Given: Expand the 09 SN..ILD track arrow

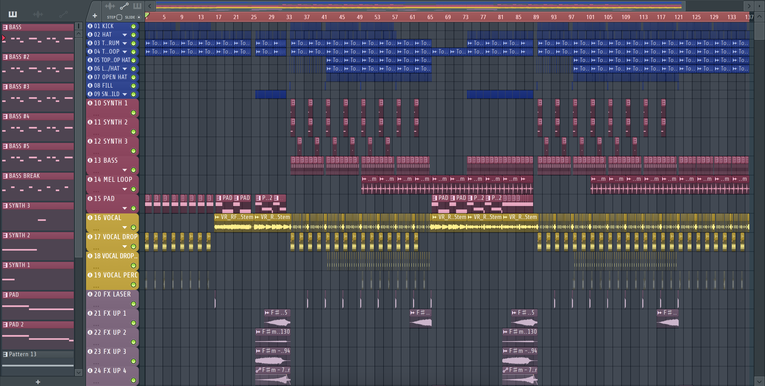Looking at the screenshot, I should click(x=125, y=94).
